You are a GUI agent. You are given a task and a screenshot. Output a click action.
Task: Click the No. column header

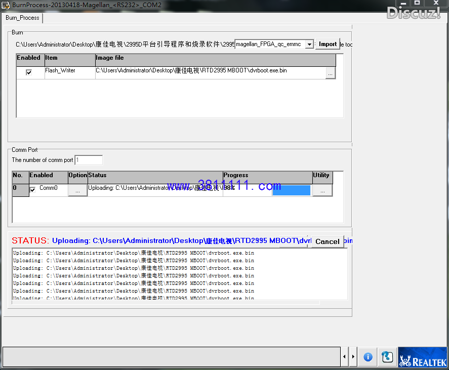pos(21,177)
